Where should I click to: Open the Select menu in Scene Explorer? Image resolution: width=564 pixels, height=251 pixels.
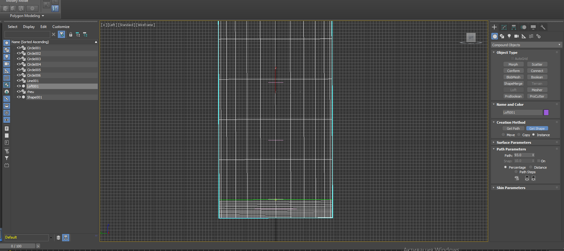point(12,27)
